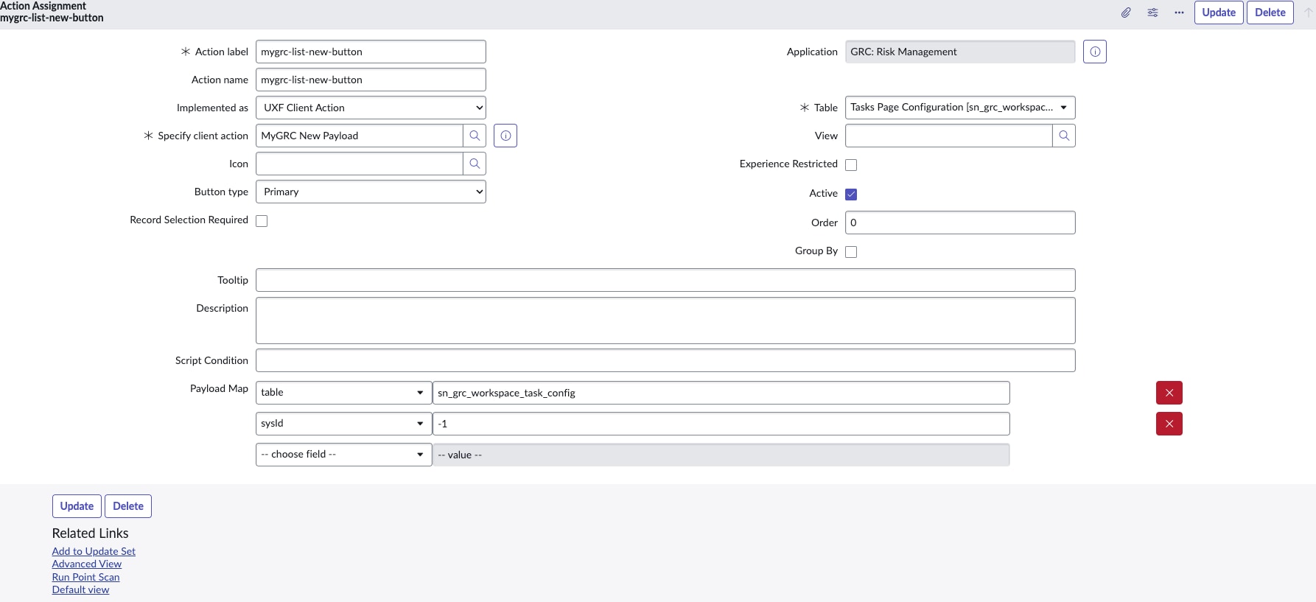Open the personalize form settings icon
Screen dimensions: 1316x602
click(1152, 13)
